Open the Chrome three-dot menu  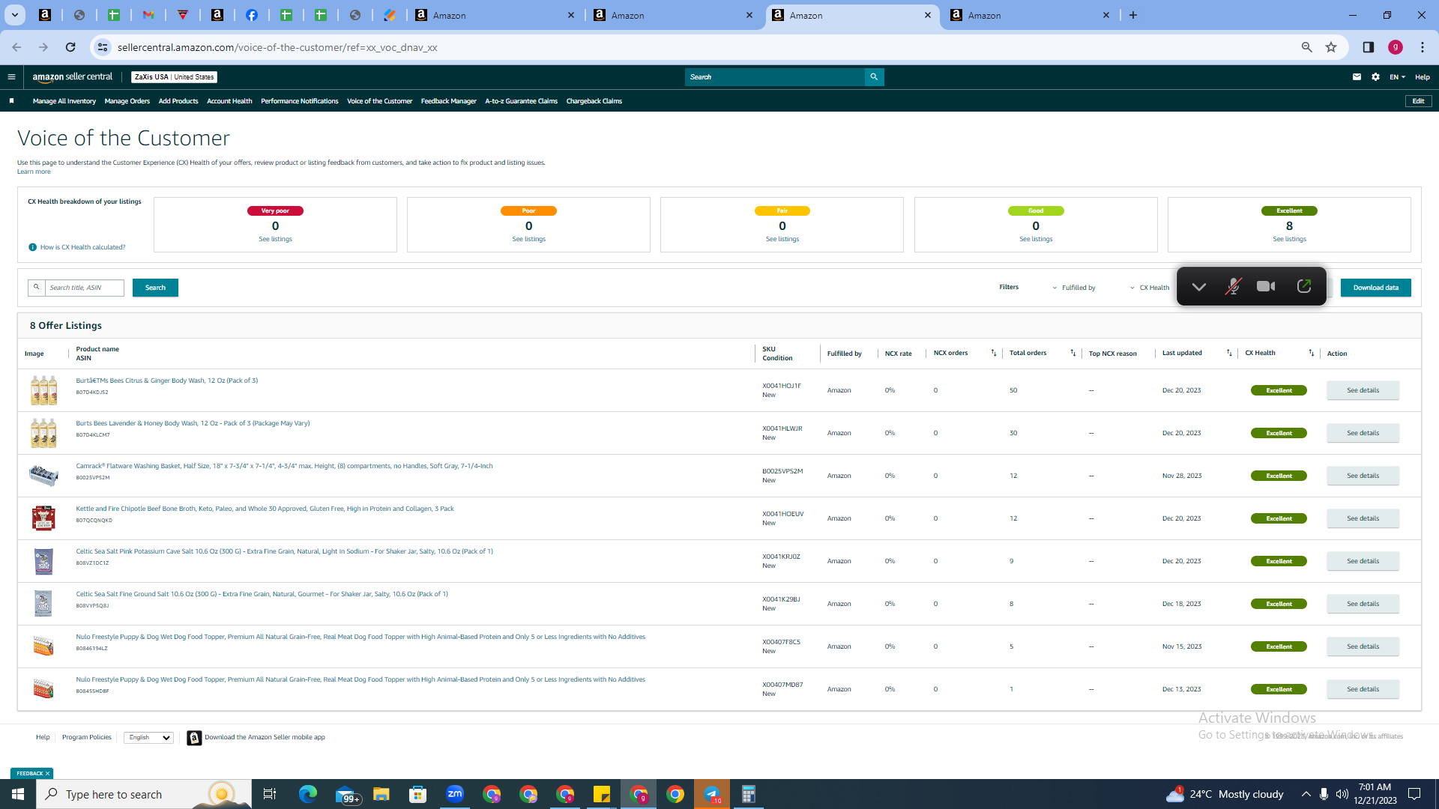(1423, 47)
